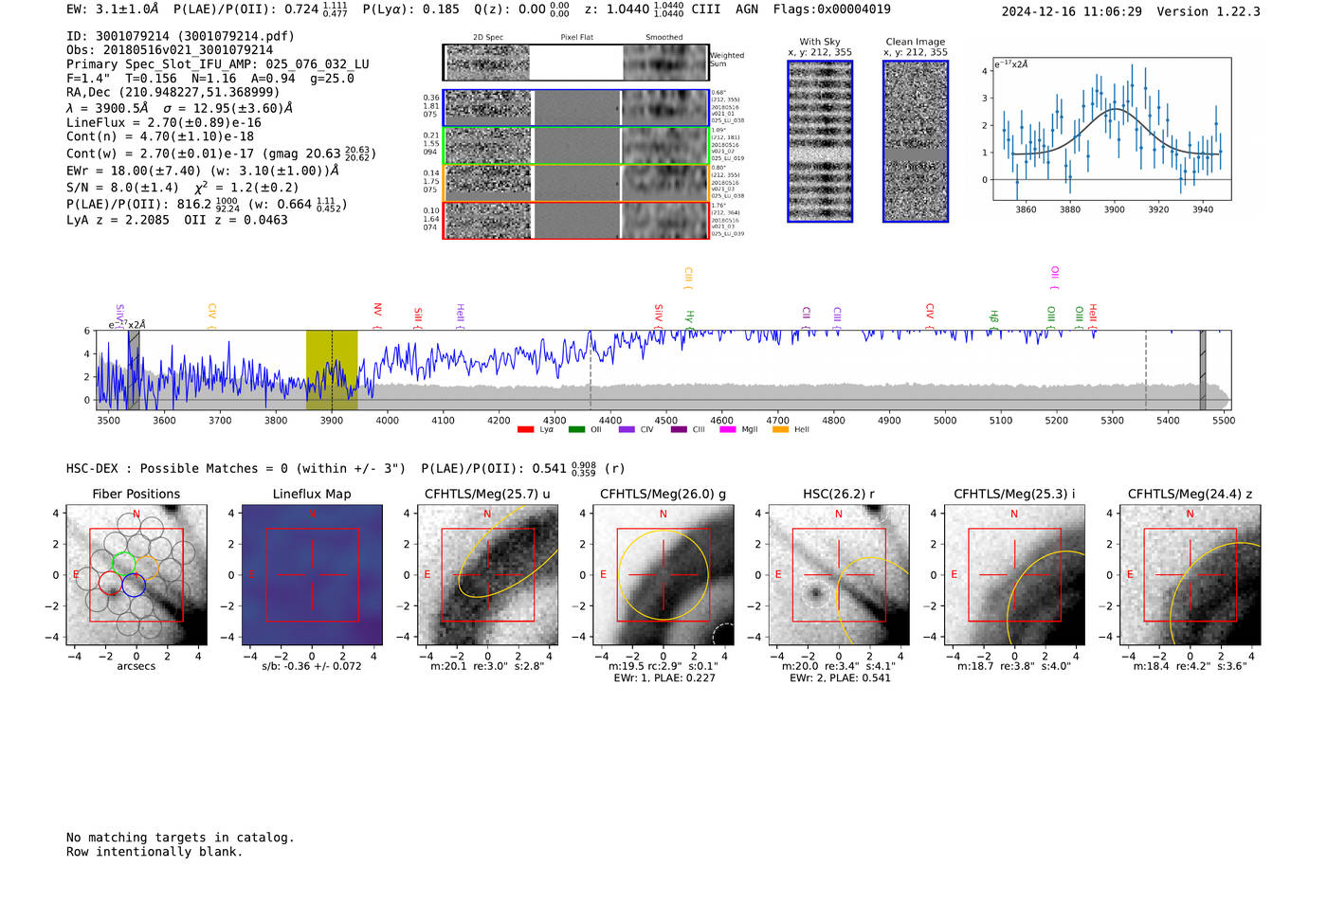Click the magenta MgII legend swatch
The height and width of the screenshot is (903, 1327).
728,430
